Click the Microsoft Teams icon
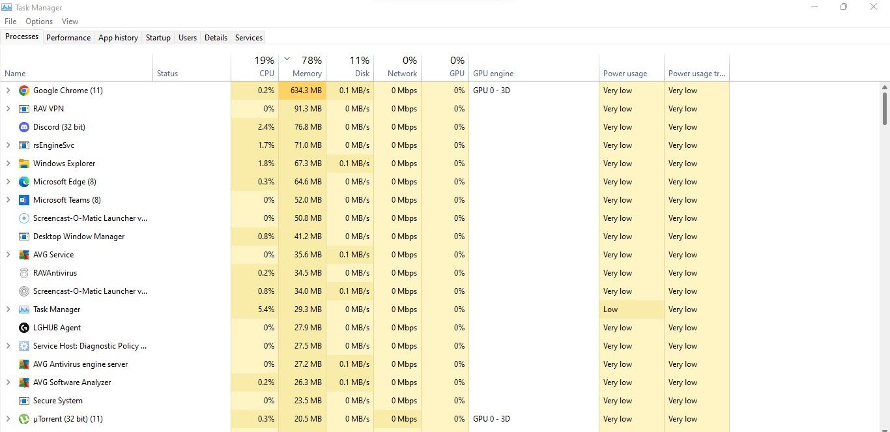This screenshot has height=432, width=890. click(x=24, y=200)
